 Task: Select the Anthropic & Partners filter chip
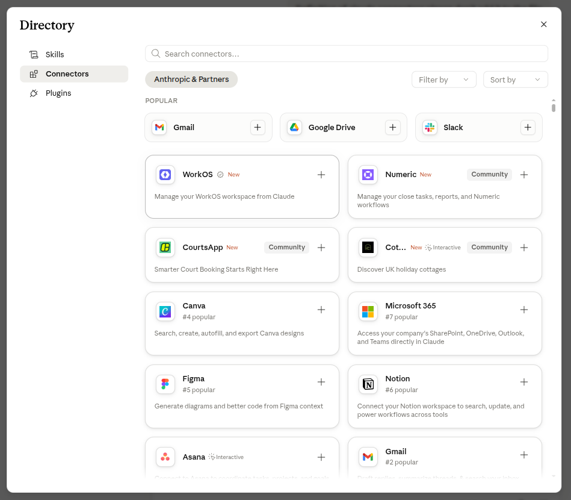pyautogui.click(x=191, y=79)
